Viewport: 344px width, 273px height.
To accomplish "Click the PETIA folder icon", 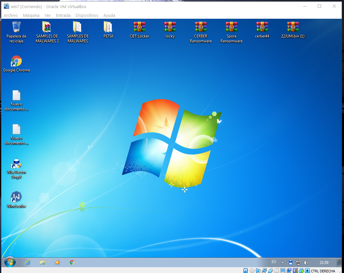I will click(108, 27).
